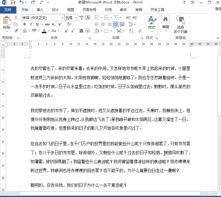This screenshot has width=221, height=197.
Task: Click the Cut scissors icon
Action: point(16,18)
